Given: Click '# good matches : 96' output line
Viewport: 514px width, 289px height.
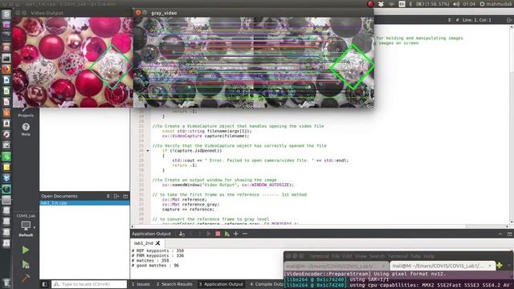Looking at the screenshot, I should pos(155,266).
